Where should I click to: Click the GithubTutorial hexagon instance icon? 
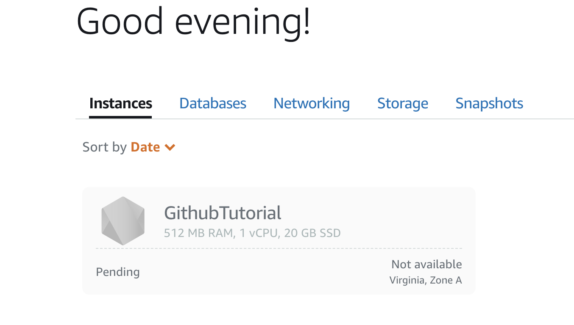click(x=123, y=221)
